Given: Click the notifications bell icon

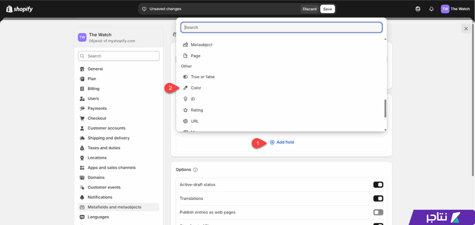Looking at the screenshot, I should pyautogui.click(x=431, y=9).
